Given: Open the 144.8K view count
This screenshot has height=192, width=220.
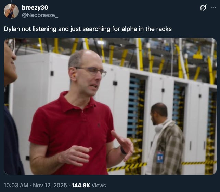Looking at the screenshot, I should (x=81, y=185).
